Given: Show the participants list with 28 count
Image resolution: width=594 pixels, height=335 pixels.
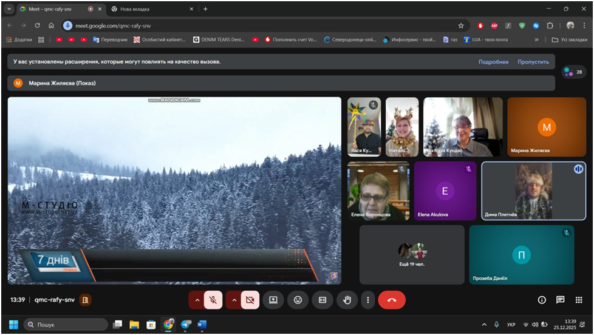Looking at the screenshot, I should pyautogui.click(x=573, y=72).
